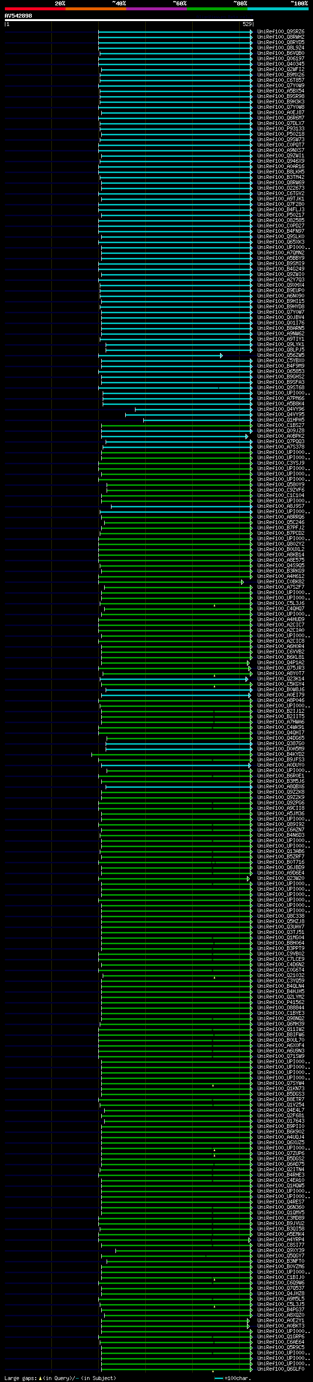Click the UniRef100_Q4VY96 label

[x=280, y=409]
